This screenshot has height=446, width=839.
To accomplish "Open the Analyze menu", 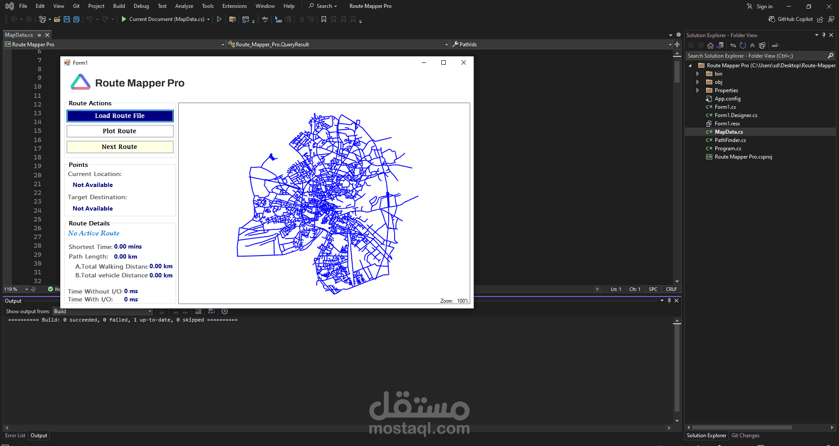I will click(x=184, y=6).
